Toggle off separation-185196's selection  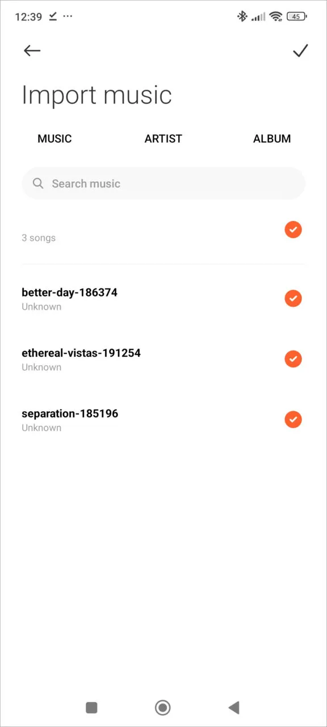click(x=294, y=419)
